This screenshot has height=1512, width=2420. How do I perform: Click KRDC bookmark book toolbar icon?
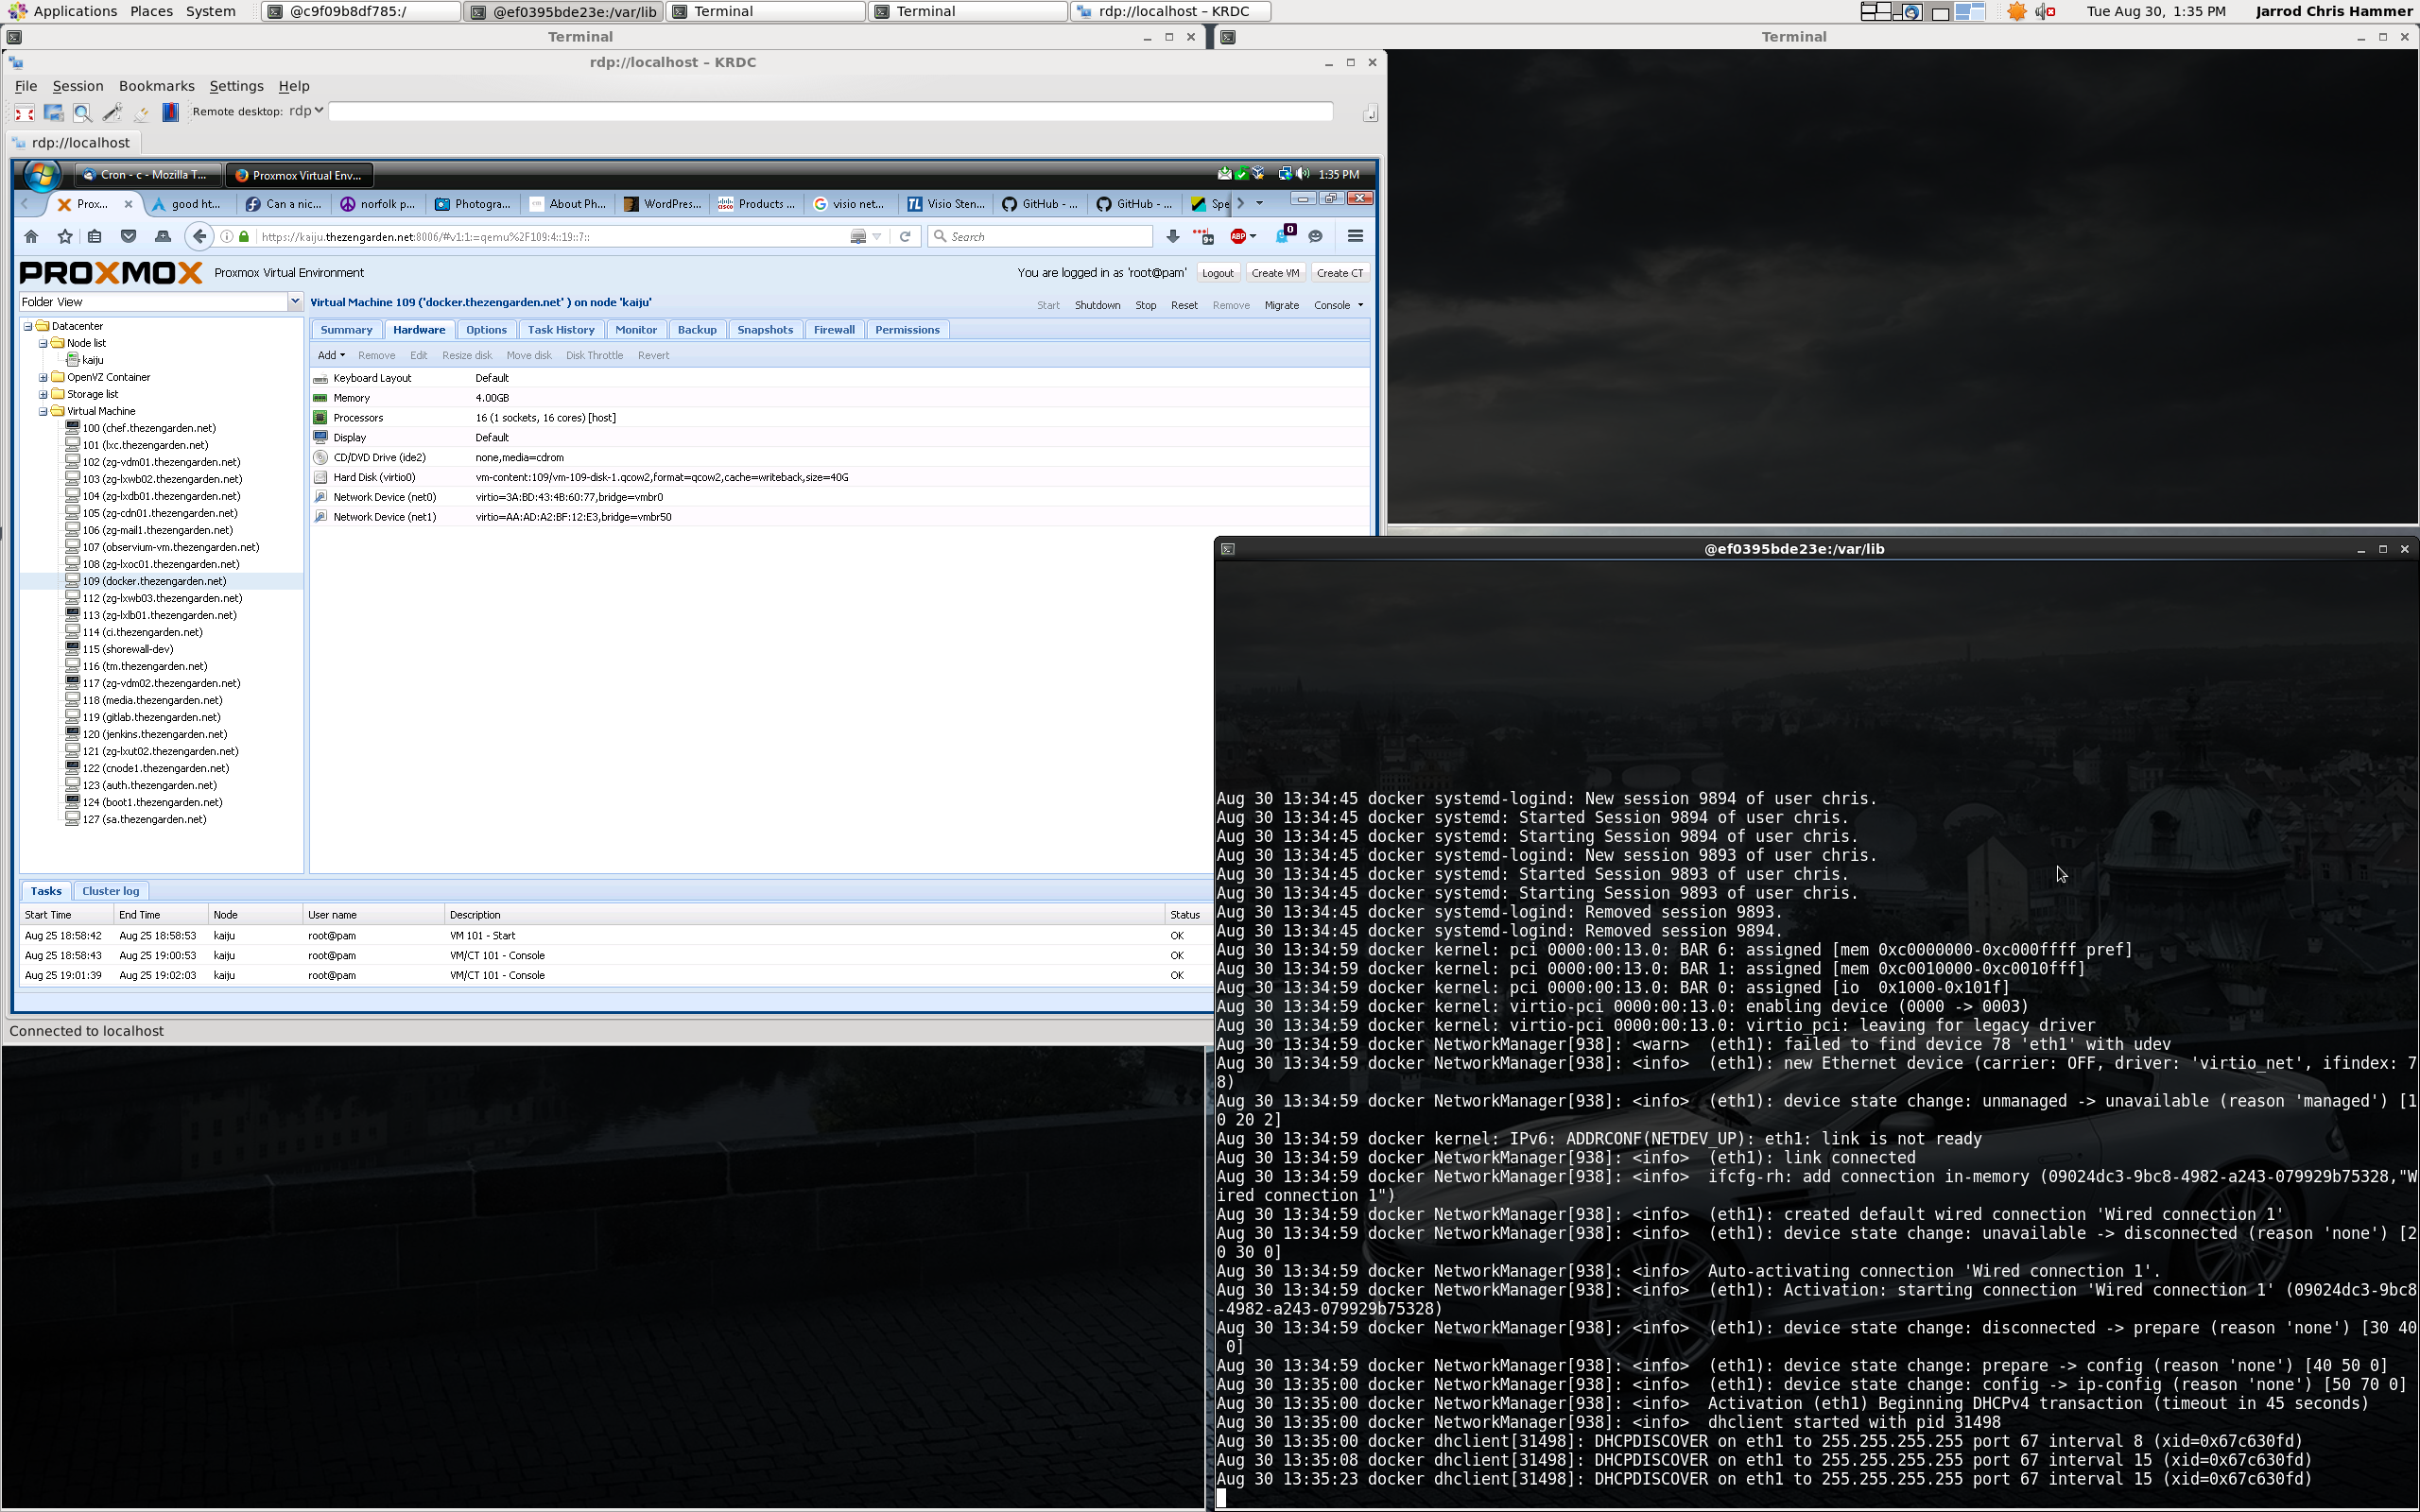(x=170, y=112)
